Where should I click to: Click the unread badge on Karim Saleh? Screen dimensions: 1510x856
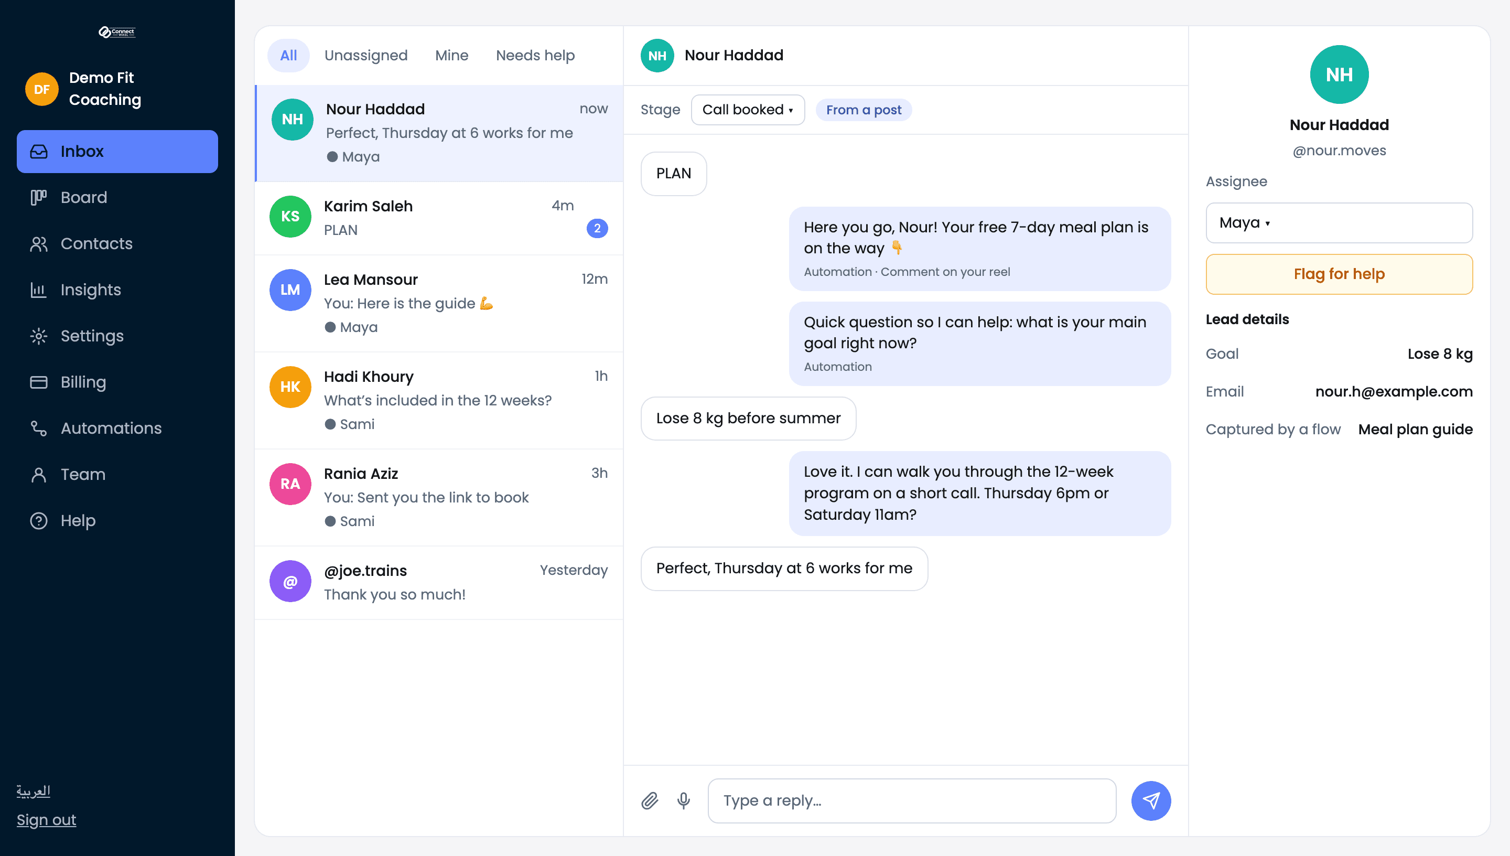point(597,228)
